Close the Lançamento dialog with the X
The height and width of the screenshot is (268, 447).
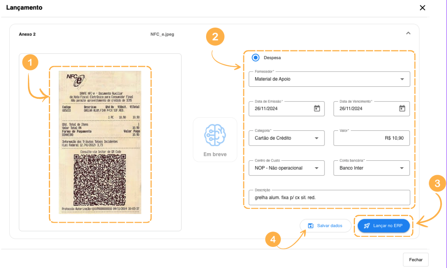point(422,8)
